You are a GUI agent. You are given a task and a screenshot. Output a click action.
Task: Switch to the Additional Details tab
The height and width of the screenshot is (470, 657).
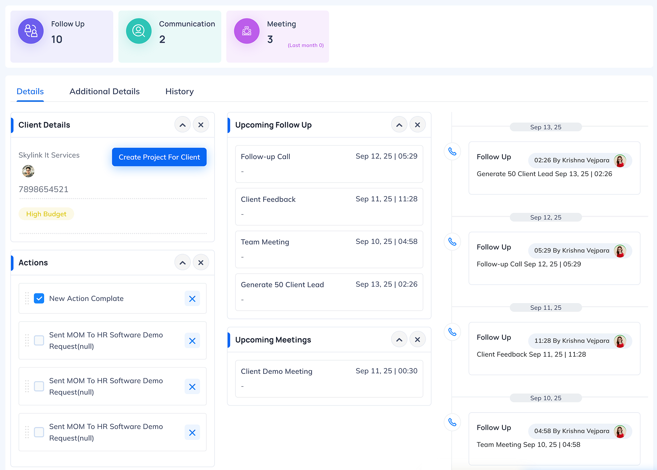coord(104,92)
